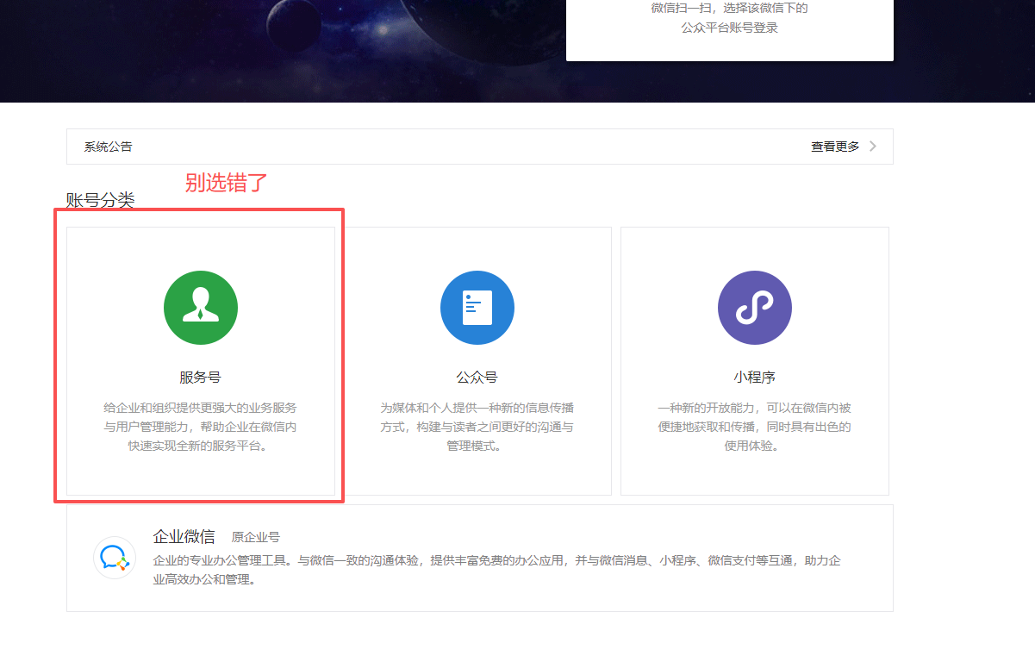Click the 企业微信 description text

click(496, 570)
